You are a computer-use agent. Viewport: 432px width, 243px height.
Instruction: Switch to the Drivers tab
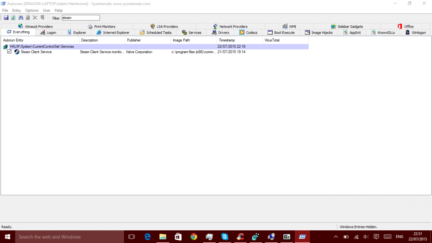220,33
